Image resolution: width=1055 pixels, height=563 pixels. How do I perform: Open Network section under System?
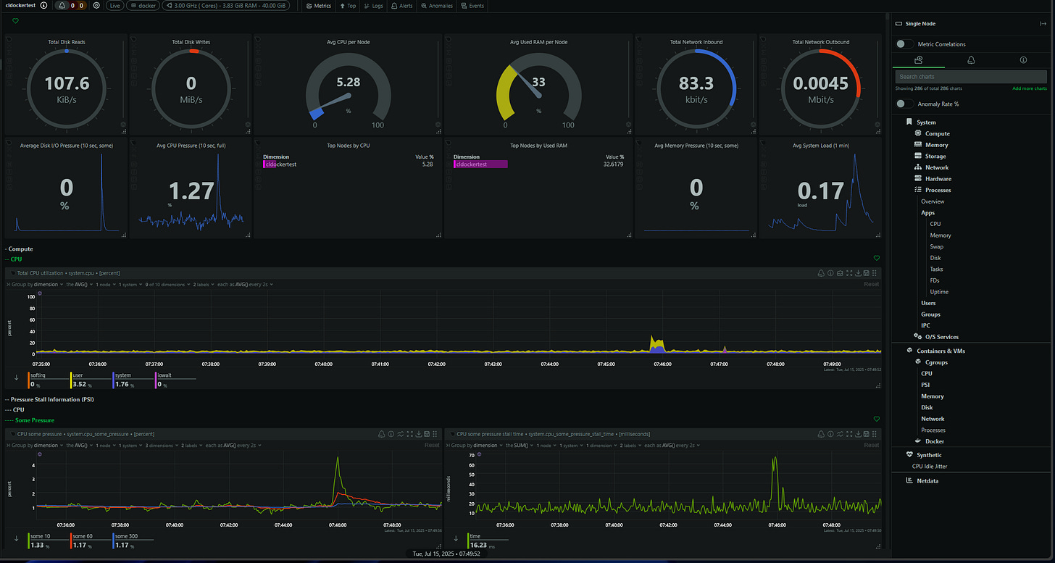click(x=931, y=167)
